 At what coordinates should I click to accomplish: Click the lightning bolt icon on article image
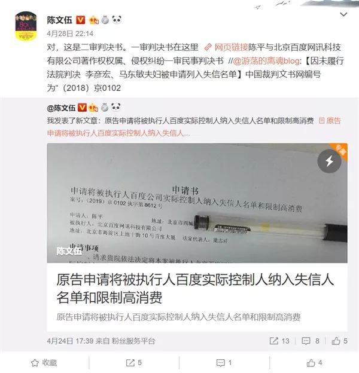[330, 161]
